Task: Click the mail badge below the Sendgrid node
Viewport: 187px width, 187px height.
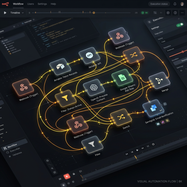Action: 158,124
